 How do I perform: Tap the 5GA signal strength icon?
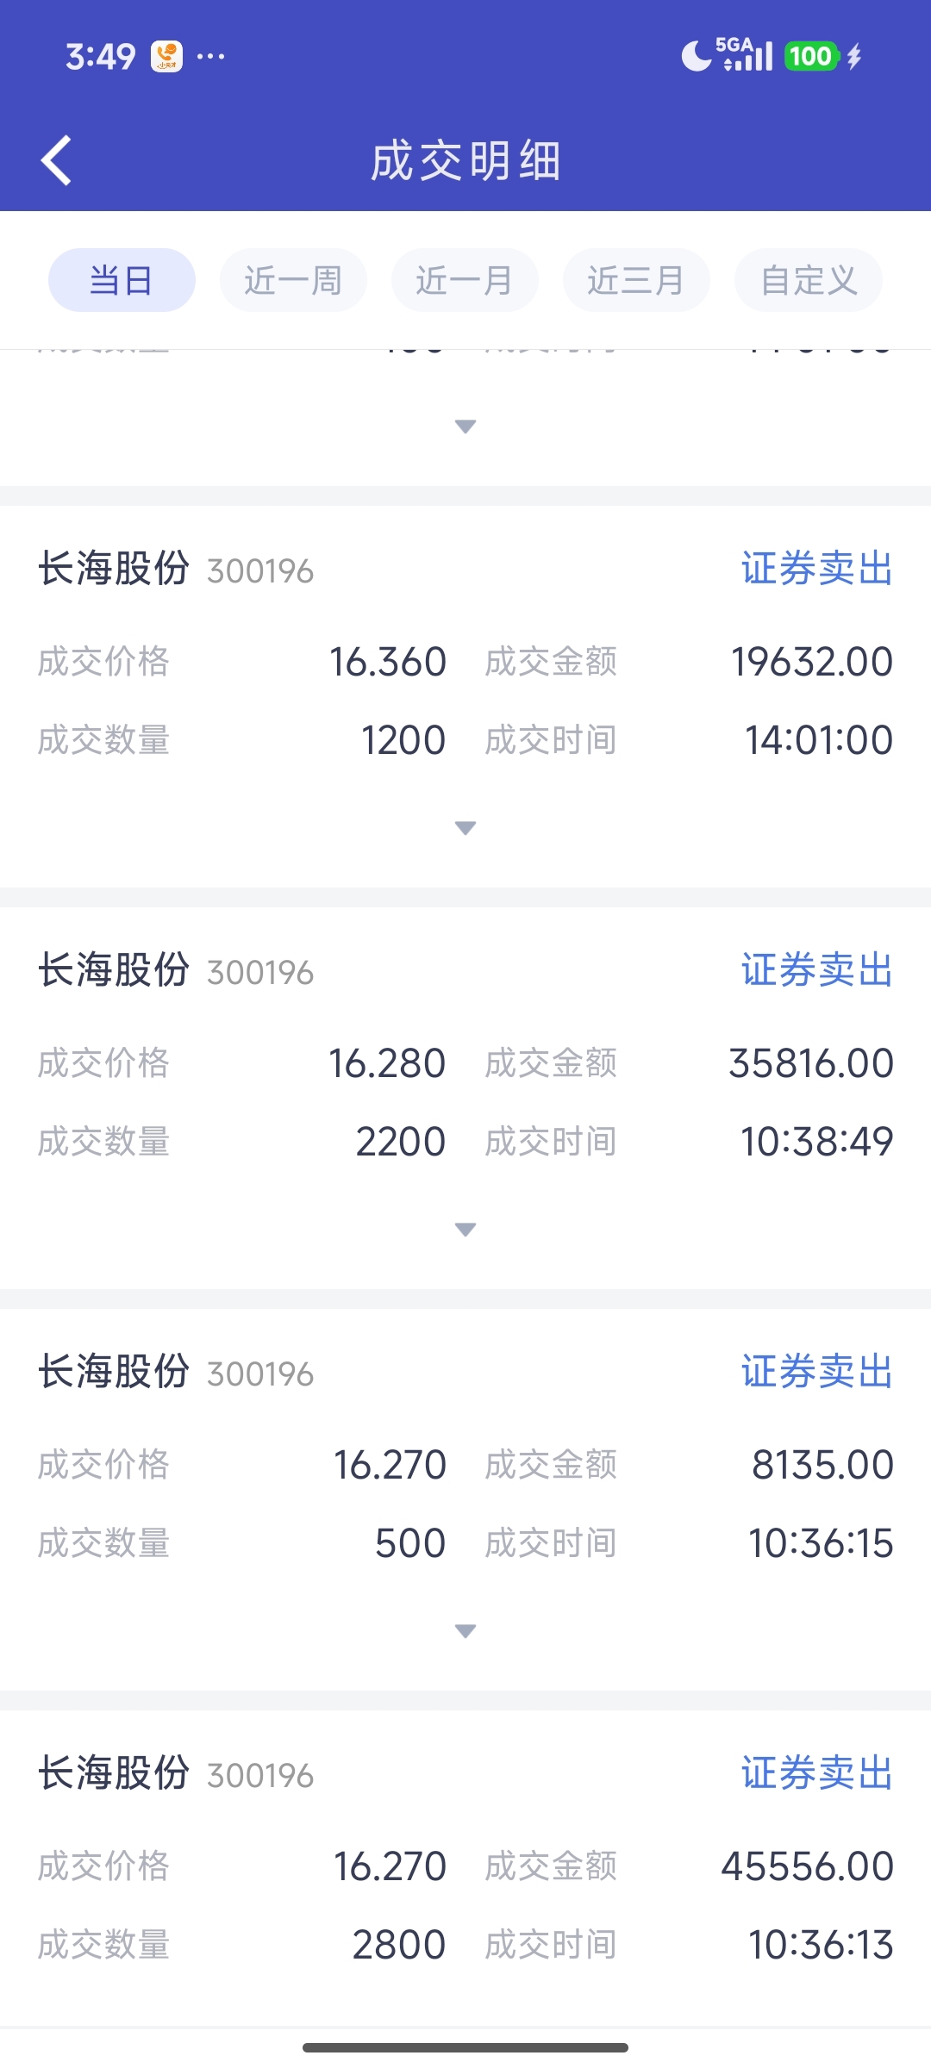(x=747, y=55)
